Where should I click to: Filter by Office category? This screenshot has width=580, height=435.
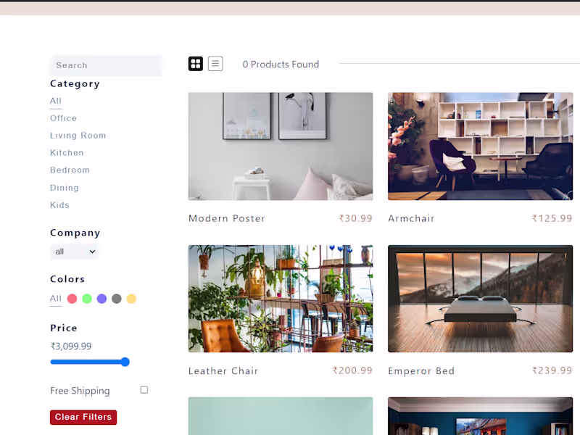pos(64,118)
